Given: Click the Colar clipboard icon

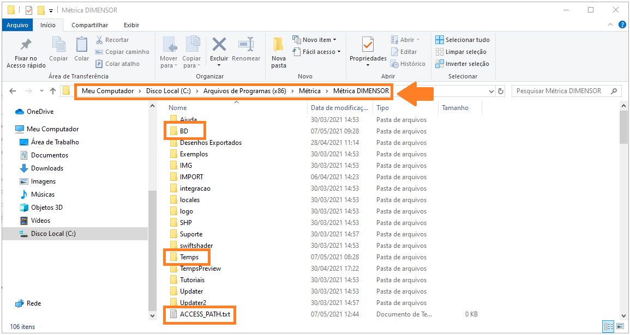Looking at the screenshot, I should 82,45.
